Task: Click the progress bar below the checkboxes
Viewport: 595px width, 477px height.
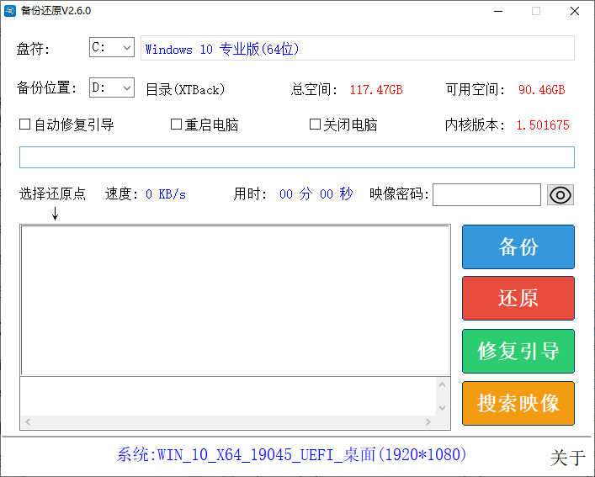Action: (296, 157)
